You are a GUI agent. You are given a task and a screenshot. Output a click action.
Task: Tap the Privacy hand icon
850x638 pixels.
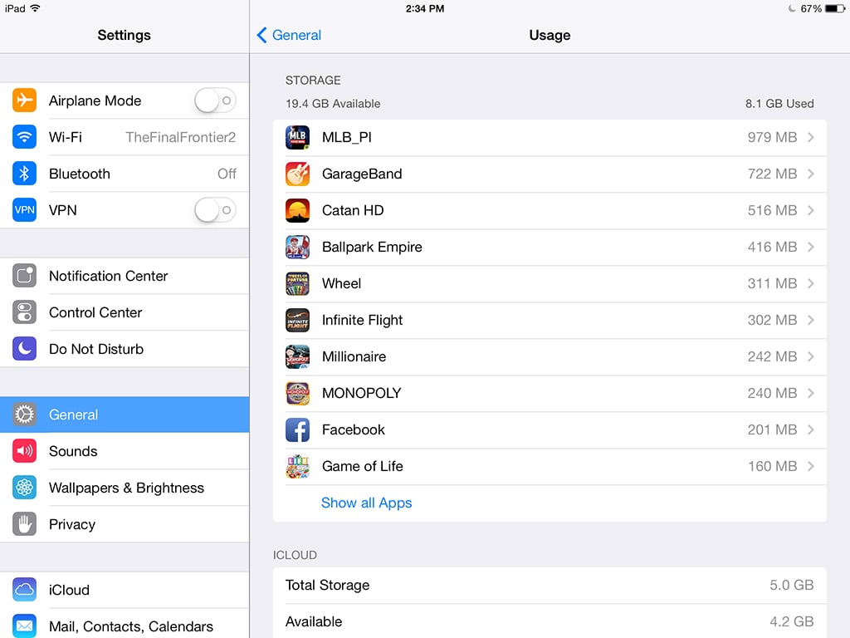coord(24,524)
